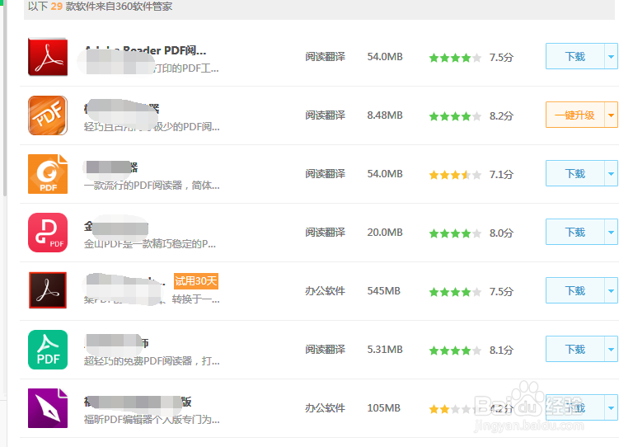The height and width of the screenshot is (447, 619).
Task: Click description 一款流行的PDF阅读器，简体...
Action: coord(152,186)
